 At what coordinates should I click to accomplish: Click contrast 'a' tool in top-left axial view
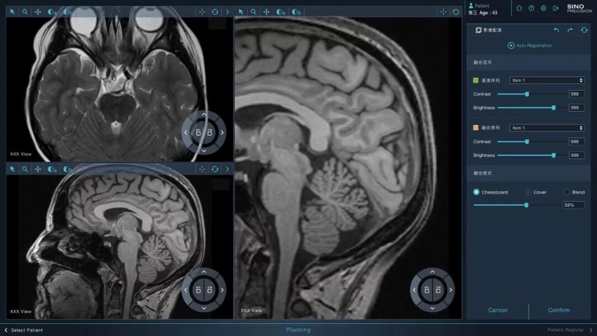click(52, 12)
